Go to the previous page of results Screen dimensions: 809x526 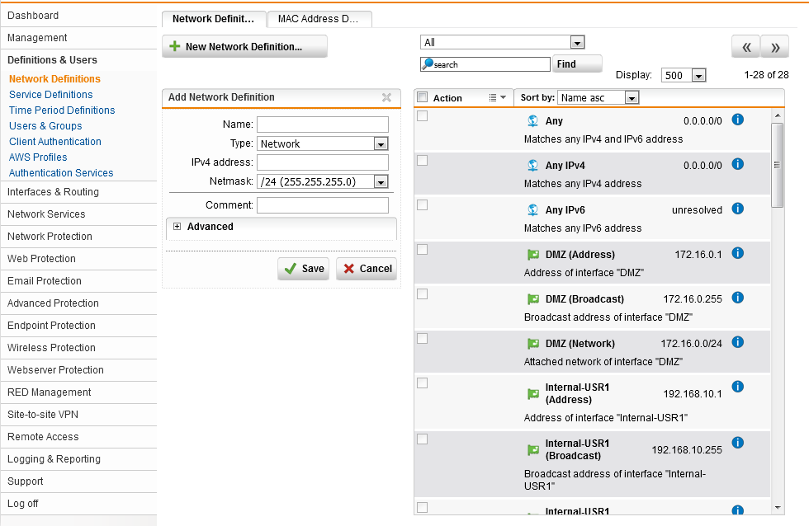[x=745, y=48]
